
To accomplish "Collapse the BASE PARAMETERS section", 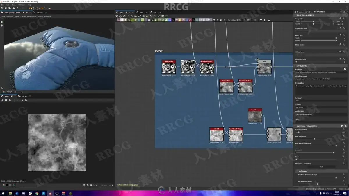I will (295, 15).
